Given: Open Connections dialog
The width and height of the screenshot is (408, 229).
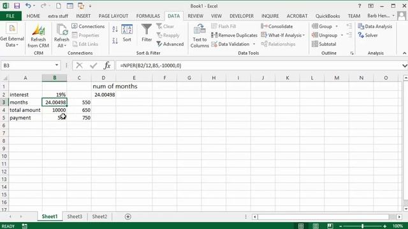Looking at the screenshot, I should coord(88,26).
